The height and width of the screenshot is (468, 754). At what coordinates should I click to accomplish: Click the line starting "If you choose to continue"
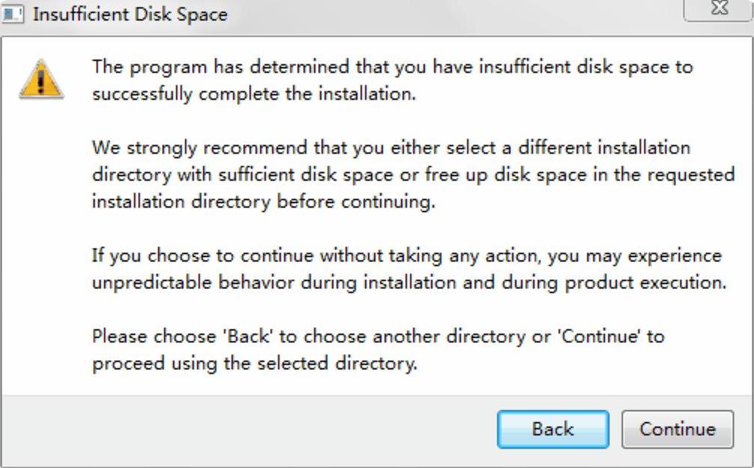pos(407,255)
